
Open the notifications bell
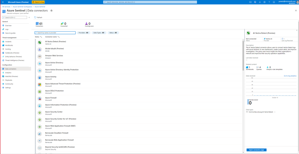(260, 2)
